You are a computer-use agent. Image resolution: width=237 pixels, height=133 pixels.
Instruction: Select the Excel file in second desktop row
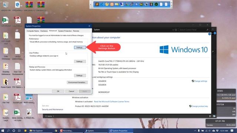click(6, 21)
